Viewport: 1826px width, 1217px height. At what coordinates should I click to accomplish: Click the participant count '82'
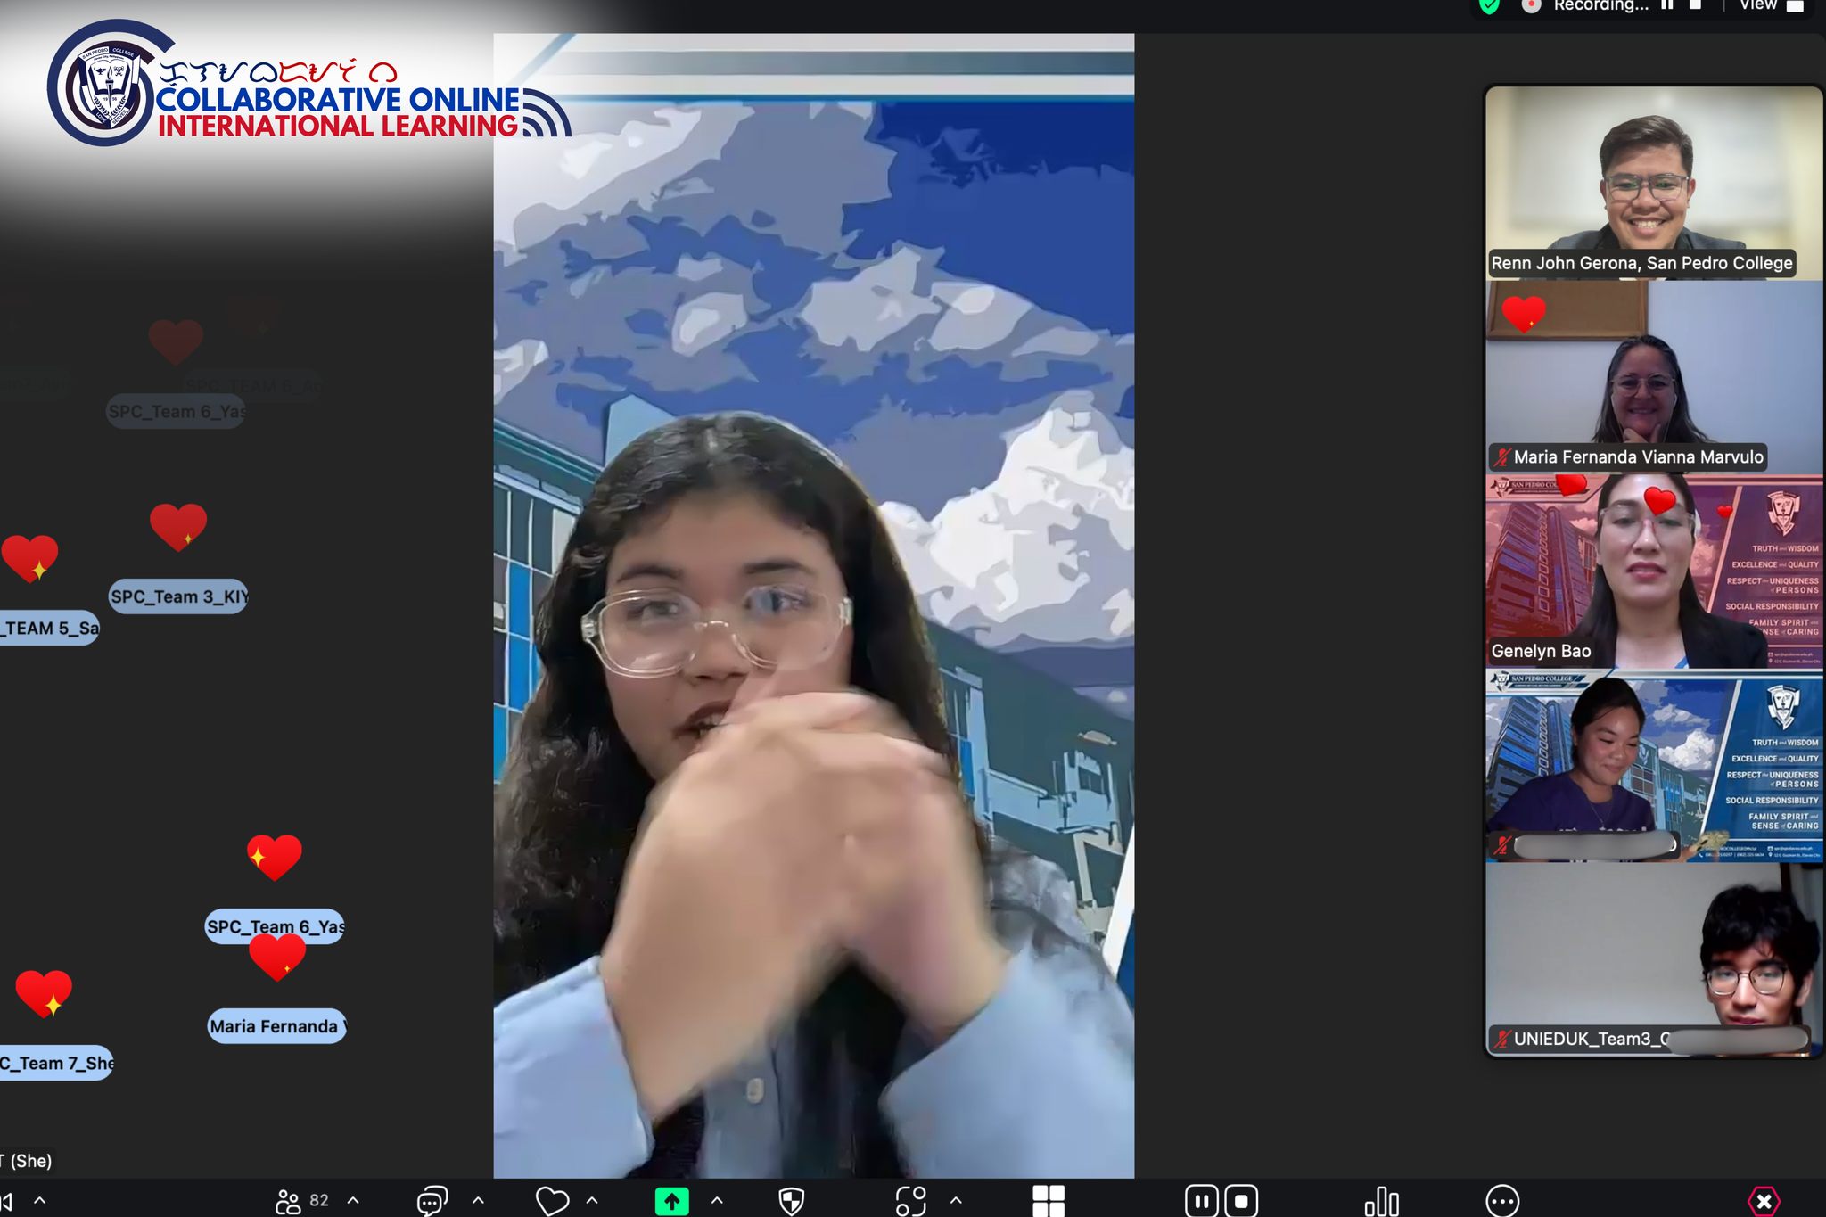pyautogui.click(x=319, y=1201)
